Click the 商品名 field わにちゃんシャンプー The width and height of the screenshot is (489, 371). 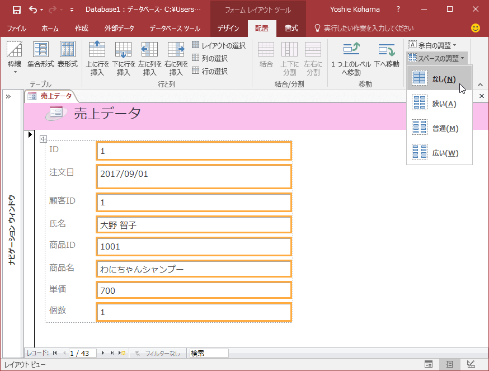194,269
